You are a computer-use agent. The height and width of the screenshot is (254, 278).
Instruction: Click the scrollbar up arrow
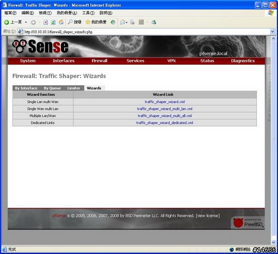pos(273,38)
